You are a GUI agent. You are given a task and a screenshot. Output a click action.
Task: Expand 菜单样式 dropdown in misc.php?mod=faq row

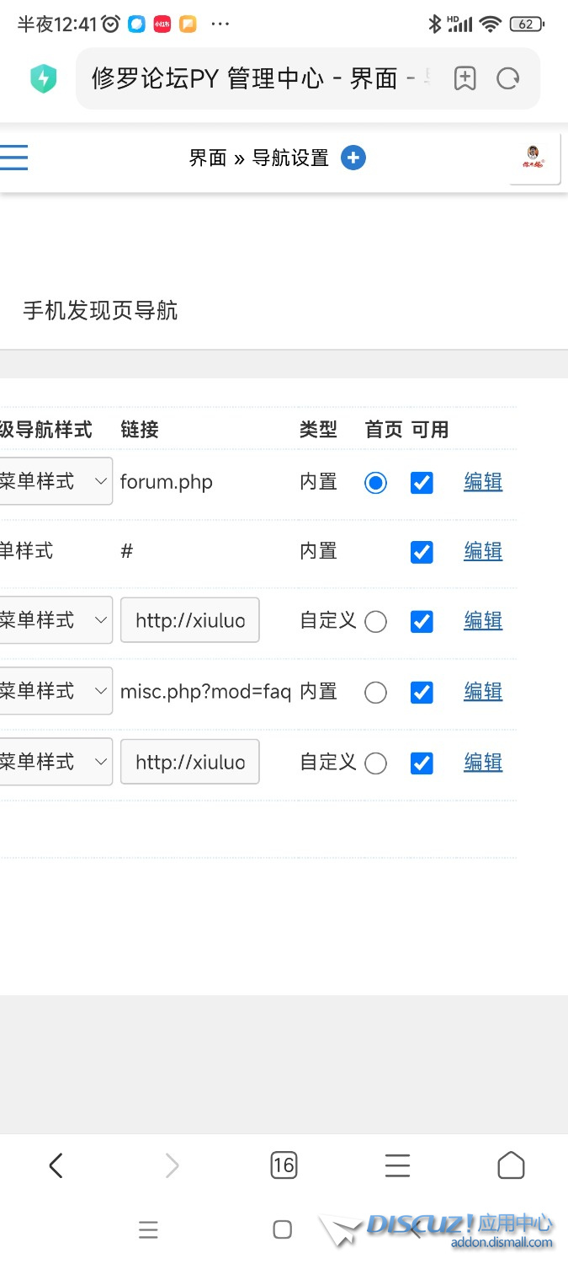(55, 691)
